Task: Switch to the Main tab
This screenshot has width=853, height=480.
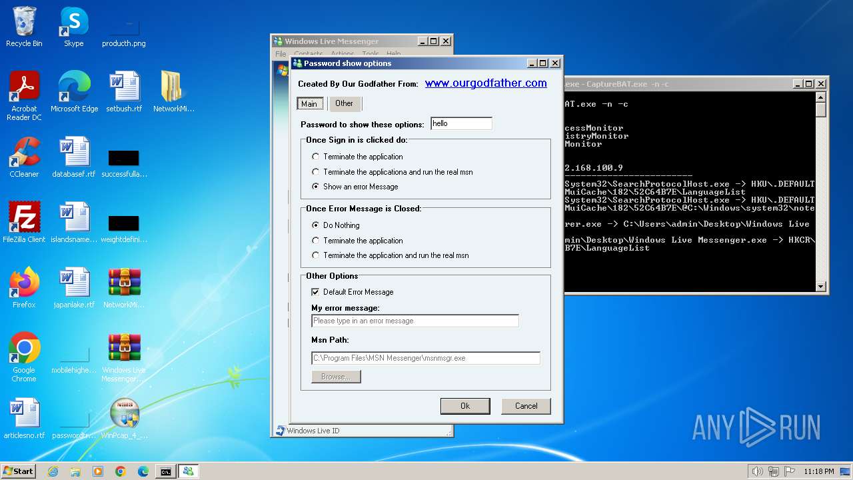Action: (310, 103)
